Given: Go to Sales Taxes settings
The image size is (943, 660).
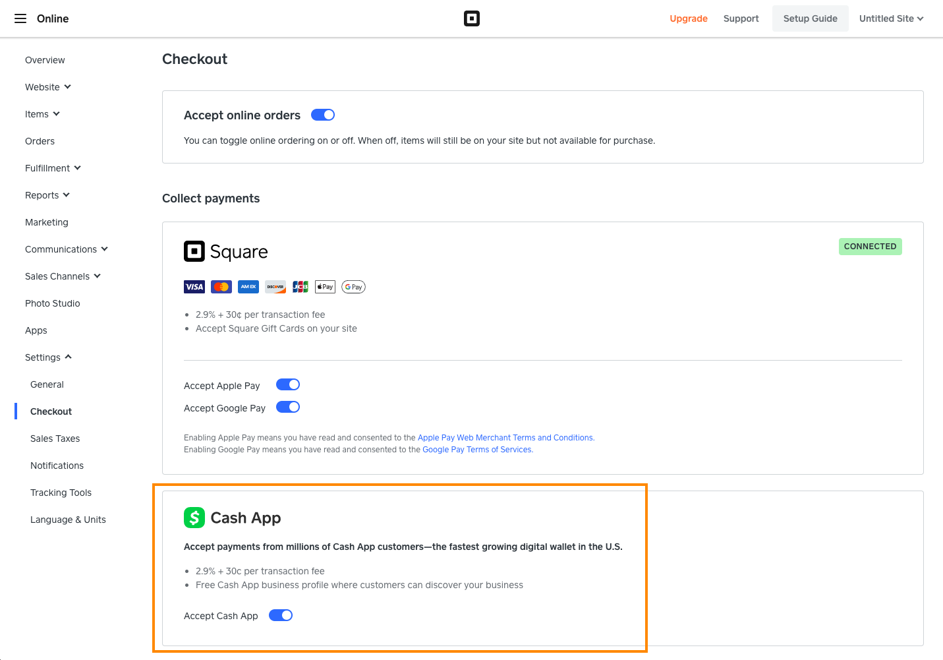Looking at the screenshot, I should [55, 438].
